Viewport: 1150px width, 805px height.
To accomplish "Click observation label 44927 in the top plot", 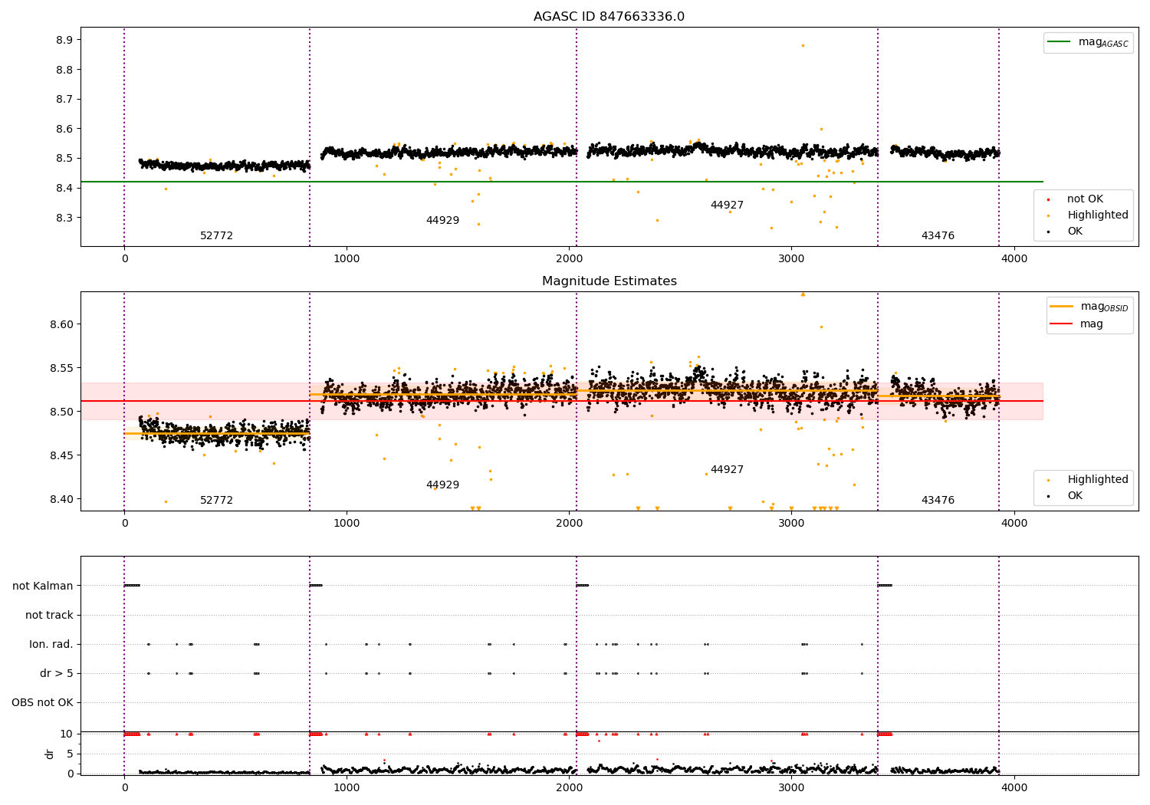I will click(727, 205).
